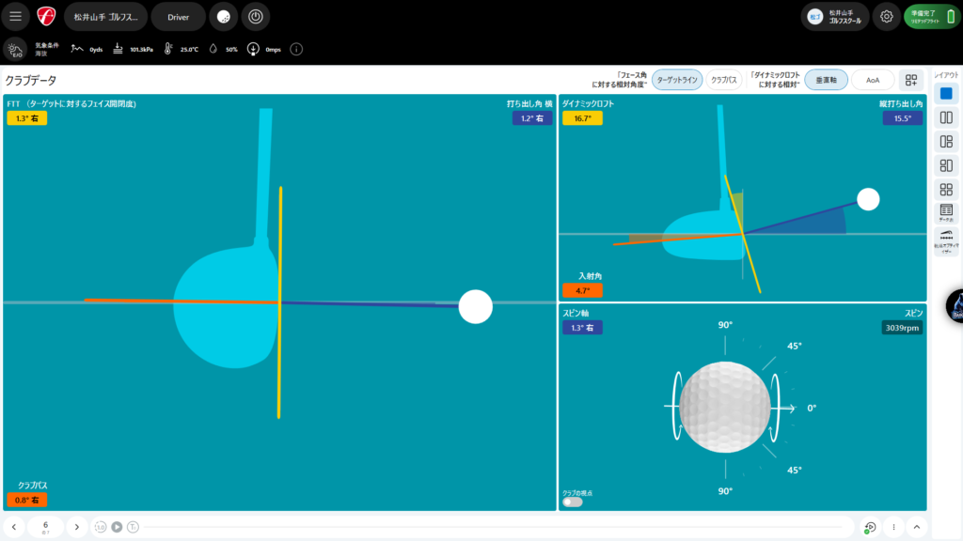Viewport: 963px width, 541px height.
Task: Select the four-panel grid layout
Action: 946,190
